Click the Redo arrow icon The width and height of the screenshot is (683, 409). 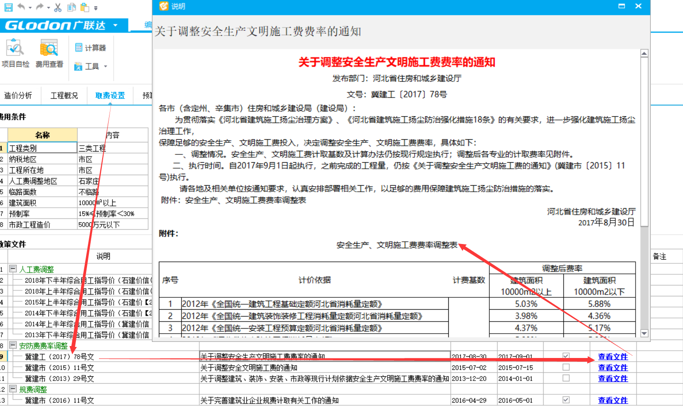40,7
